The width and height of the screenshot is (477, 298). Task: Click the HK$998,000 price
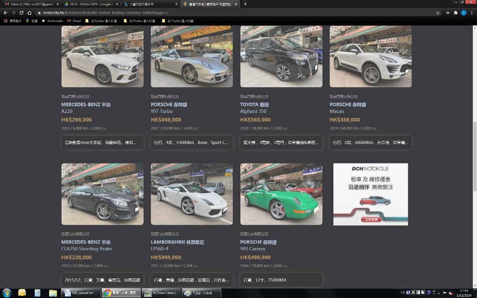tap(166, 257)
